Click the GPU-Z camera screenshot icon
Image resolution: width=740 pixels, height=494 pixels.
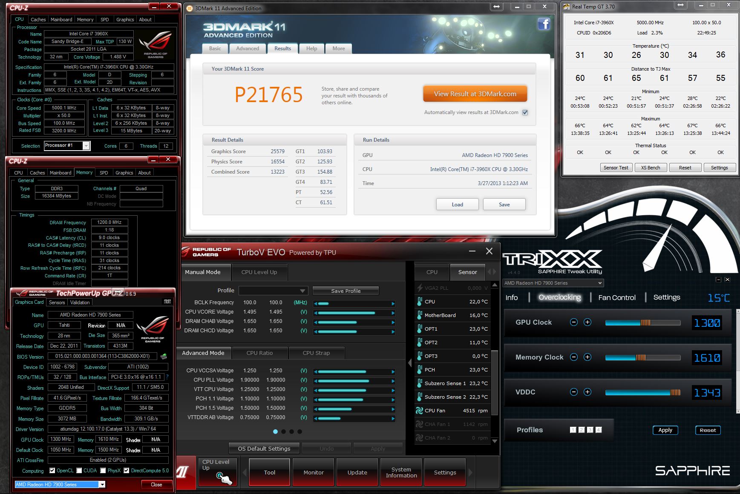pos(167,302)
